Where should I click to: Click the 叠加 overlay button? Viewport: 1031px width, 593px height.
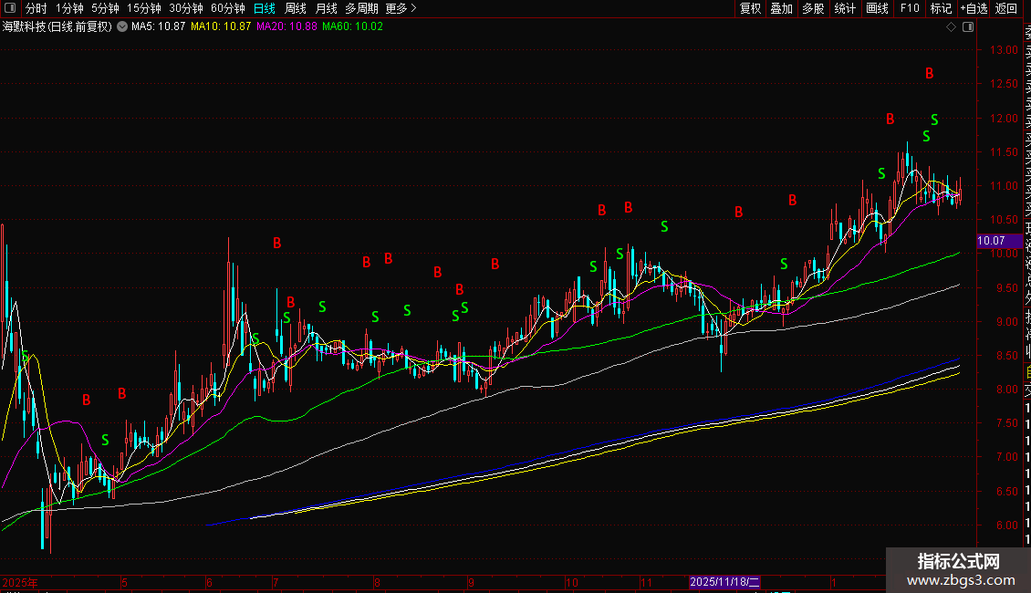pyautogui.click(x=781, y=8)
